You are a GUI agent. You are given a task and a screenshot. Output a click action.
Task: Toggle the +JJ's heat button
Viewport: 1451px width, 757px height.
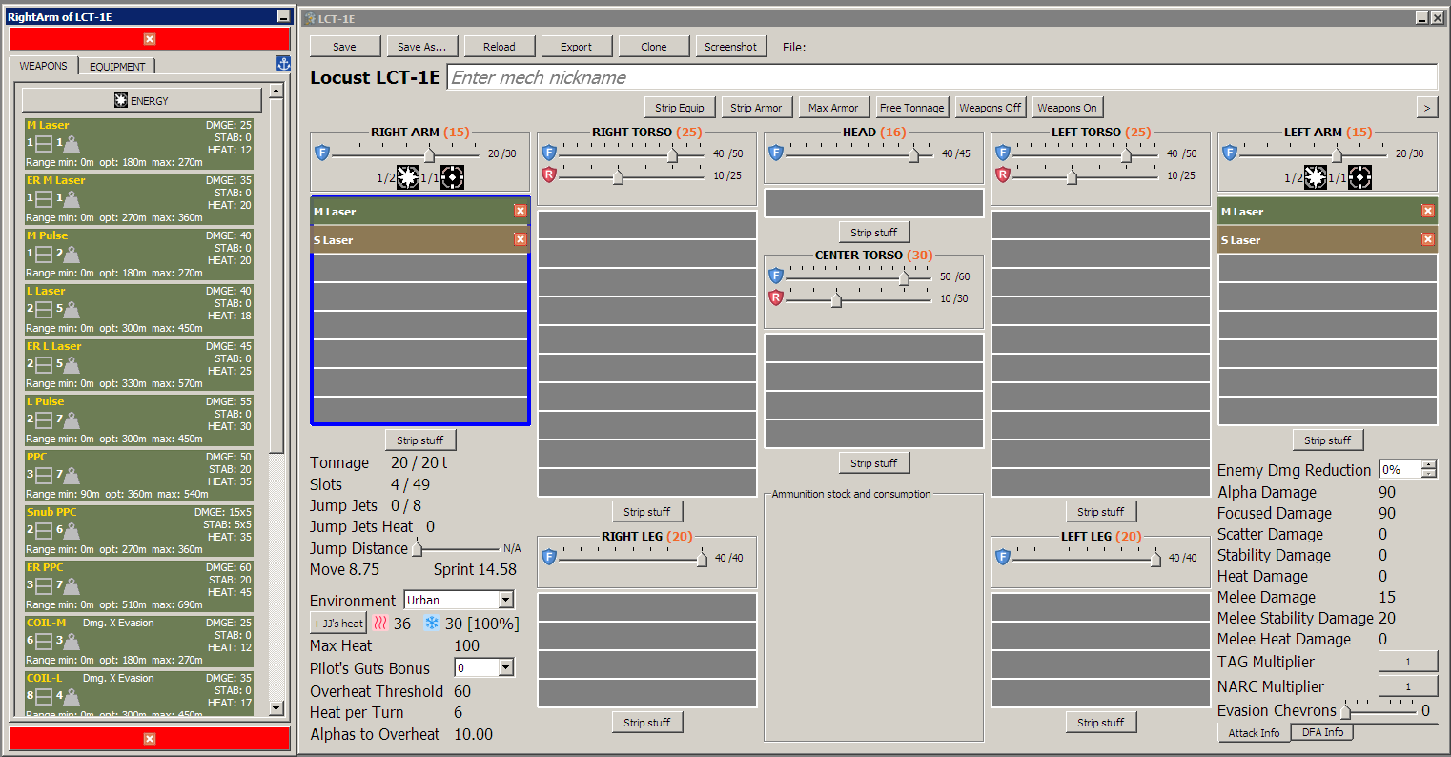click(x=338, y=624)
